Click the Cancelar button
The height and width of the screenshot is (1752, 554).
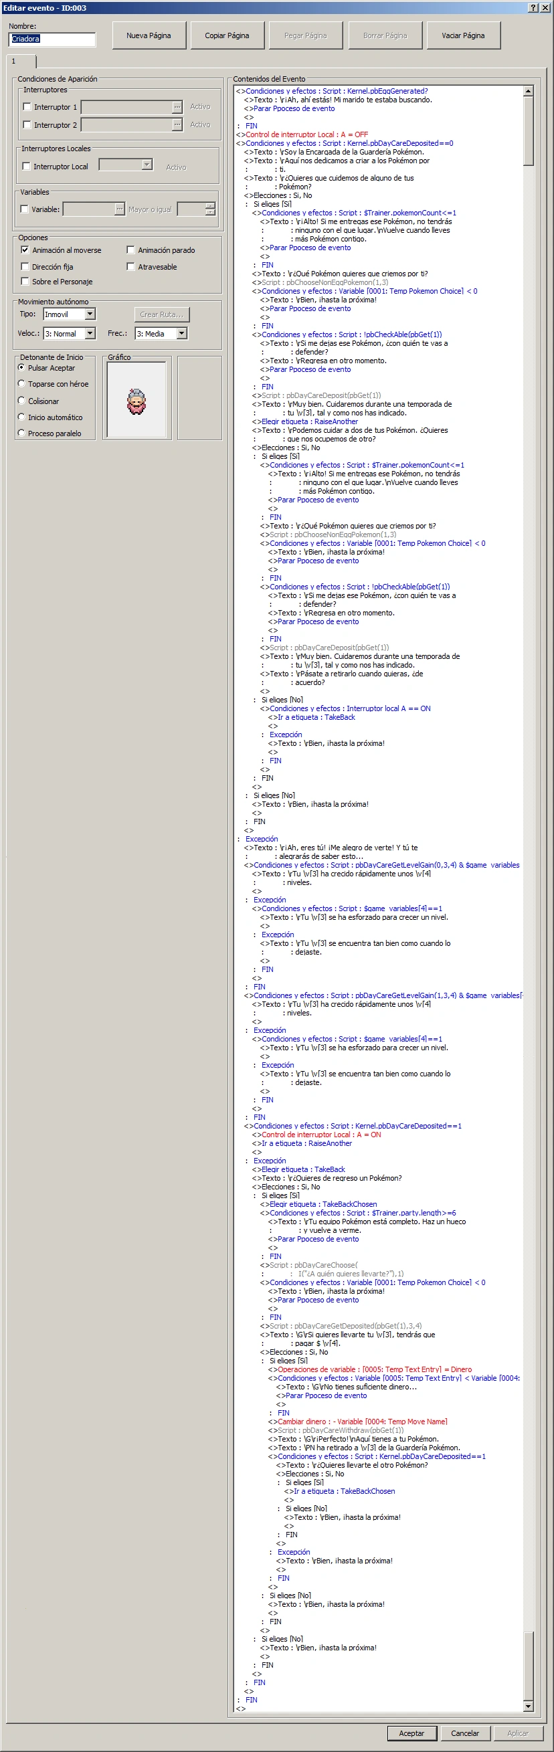click(x=465, y=1733)
